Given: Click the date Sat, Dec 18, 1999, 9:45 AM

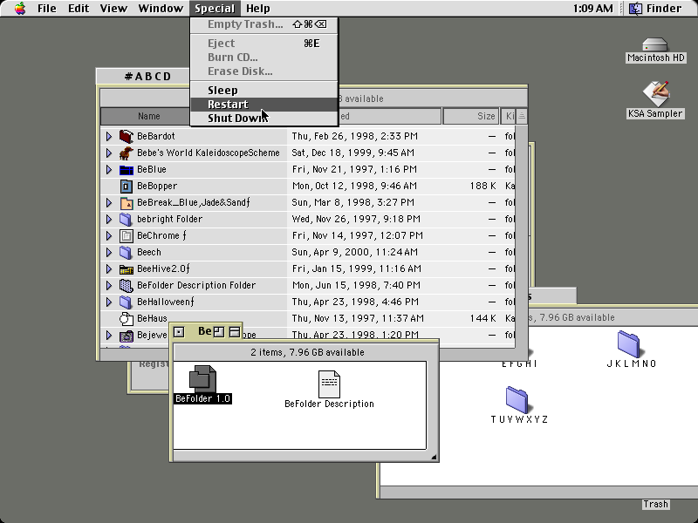Looking at the screenshot, I should 353,153.
